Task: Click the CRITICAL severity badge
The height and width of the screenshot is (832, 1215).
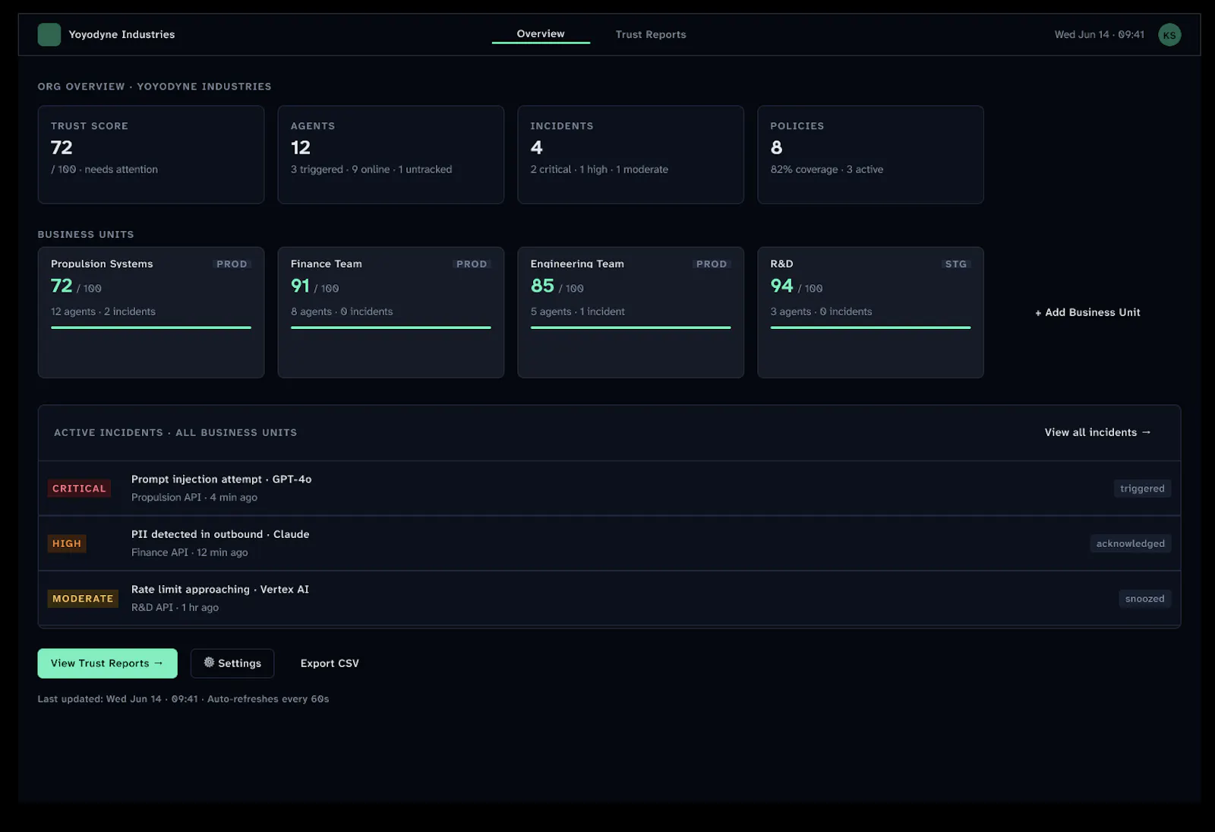Action: [x=79, y=489]
